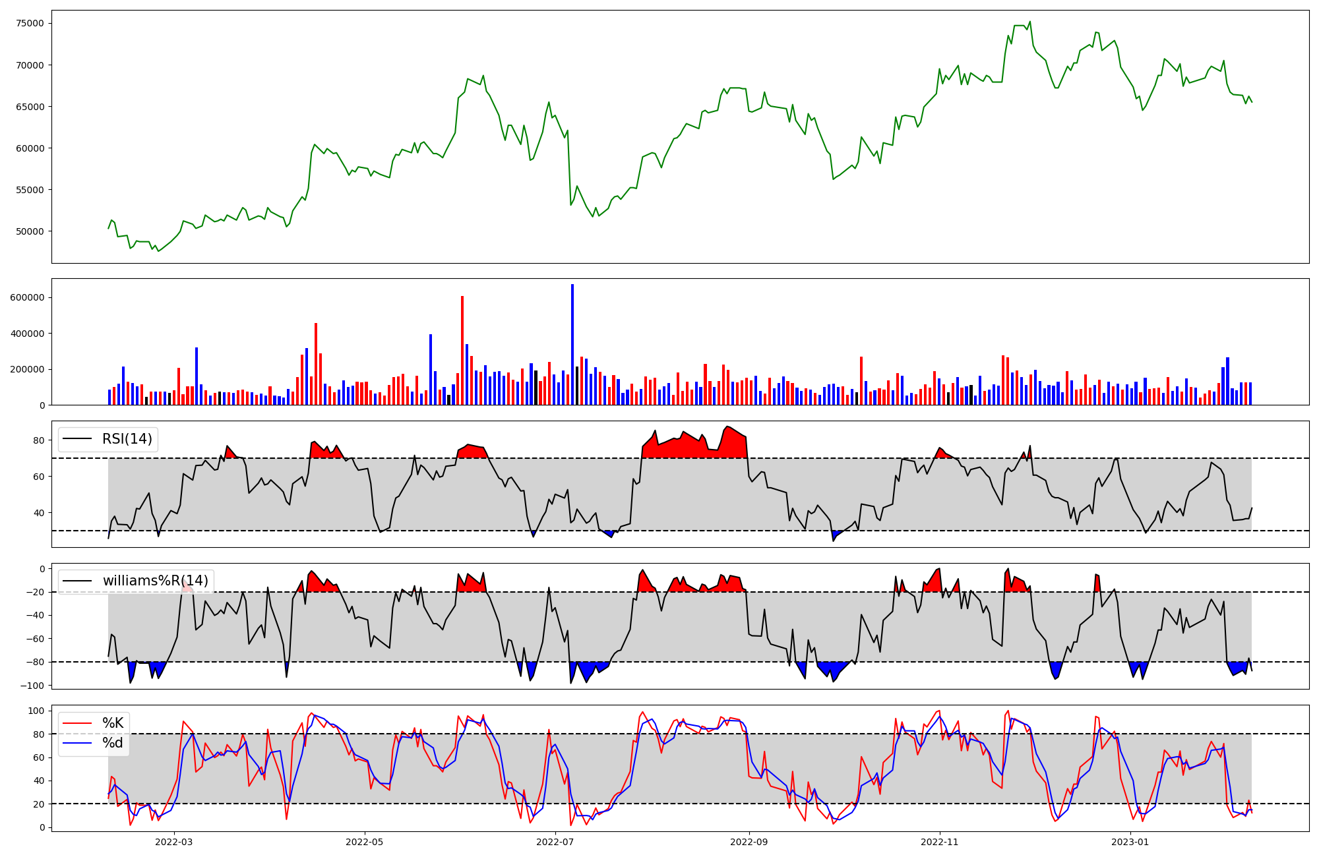Image resolution: width=1319 pixels, height=857 pixels.
Task: Click the blue %d legend line swatch
Action: point(77,743)
